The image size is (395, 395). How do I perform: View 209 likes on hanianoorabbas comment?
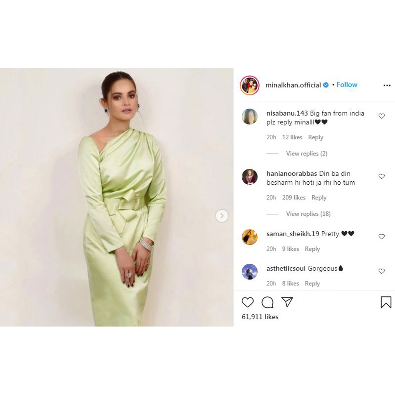(x=294, y=197)
